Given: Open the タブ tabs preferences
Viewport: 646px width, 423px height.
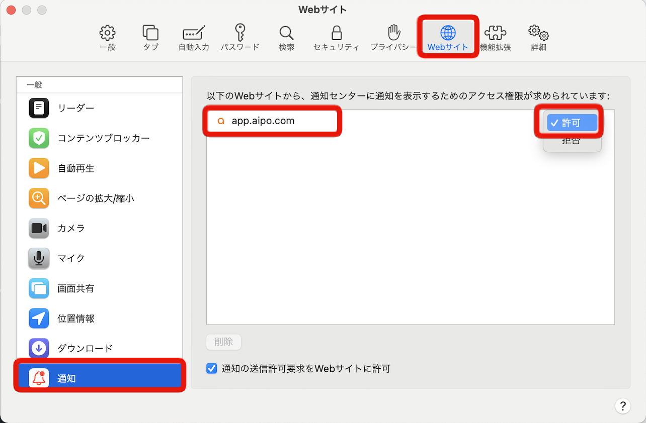Looking at the screenshot, I should click(x=150, y=38).
